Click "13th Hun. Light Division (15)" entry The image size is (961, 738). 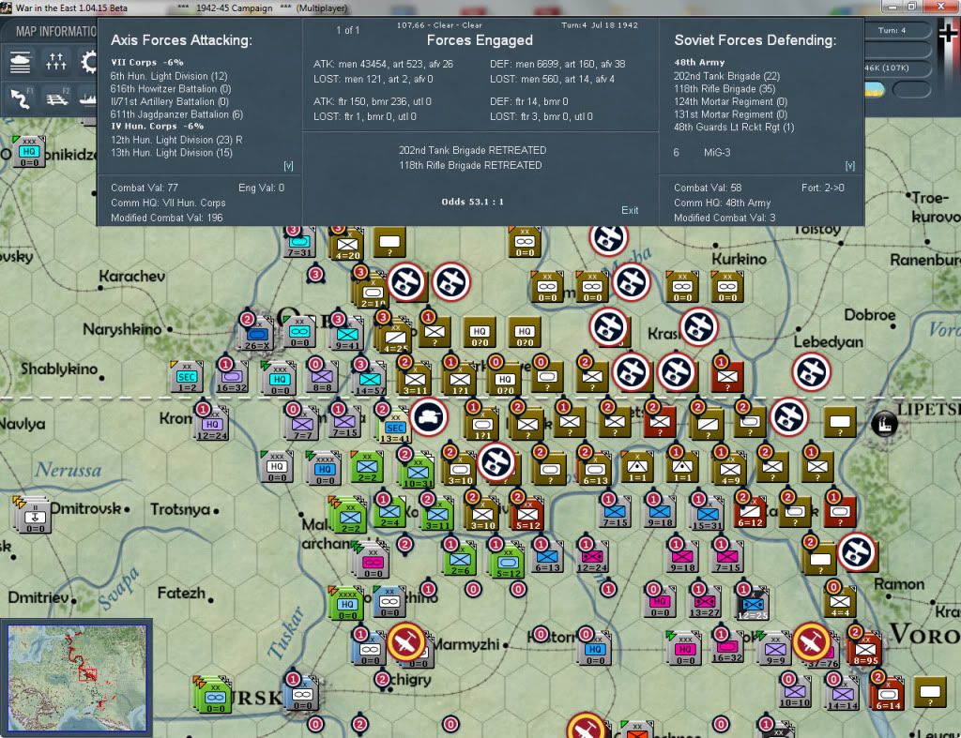click(x=171, y=153)
